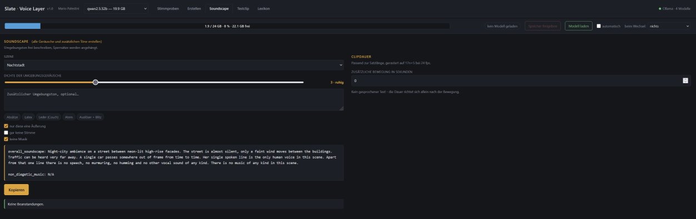Uncheck the 'keine Musik' checkbox
The width and height of the screenshot is (696, 219).
6,139
